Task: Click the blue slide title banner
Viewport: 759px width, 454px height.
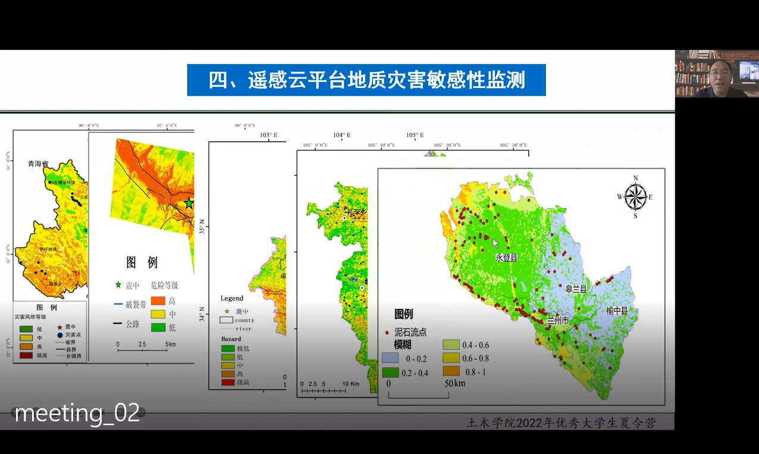Action: tap(366, 80)
